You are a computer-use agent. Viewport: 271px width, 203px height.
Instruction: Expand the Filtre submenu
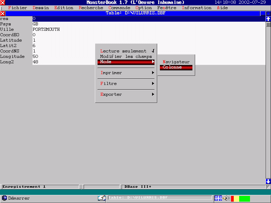coord(126,84)
